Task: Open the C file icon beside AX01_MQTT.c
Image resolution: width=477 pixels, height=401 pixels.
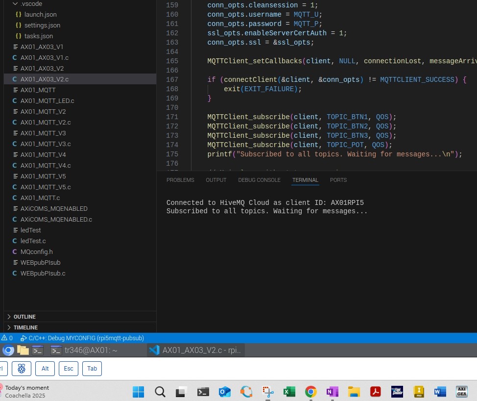Action: (14, 198)
